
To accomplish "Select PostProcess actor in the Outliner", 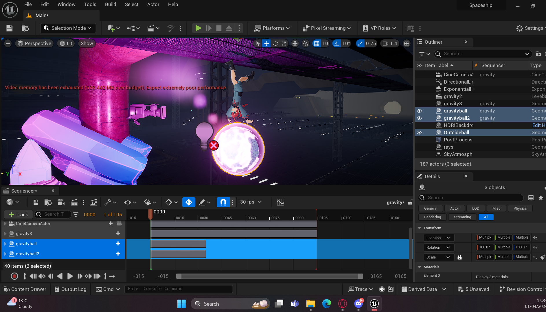I will click(x=458, y=140).
